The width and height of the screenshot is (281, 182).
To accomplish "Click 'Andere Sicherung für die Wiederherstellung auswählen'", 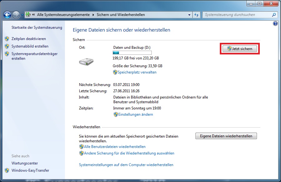I will [x=129, y=153].
